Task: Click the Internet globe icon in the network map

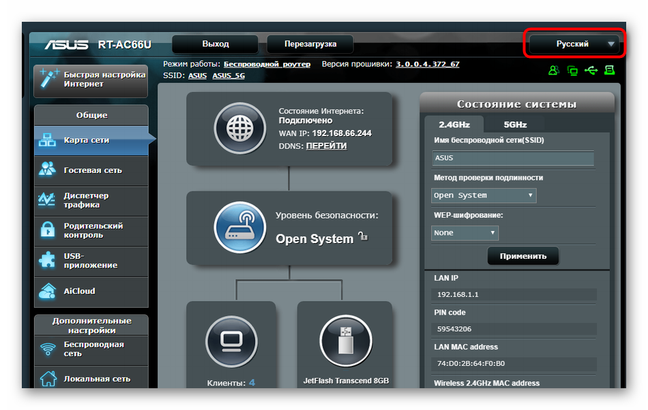Action: click(239, 129)
